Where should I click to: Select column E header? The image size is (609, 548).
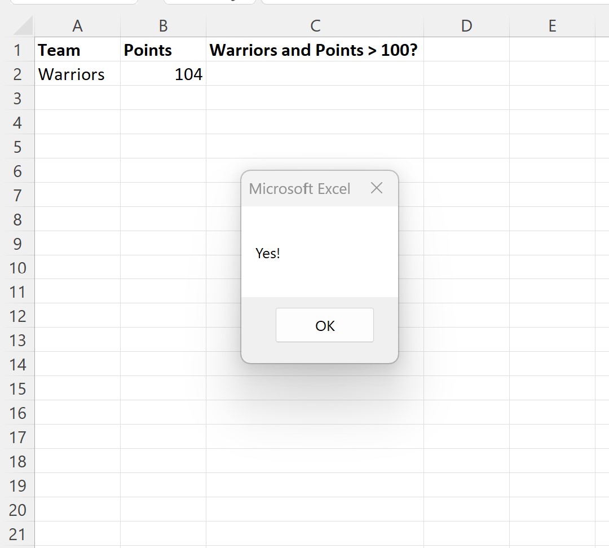552,26
